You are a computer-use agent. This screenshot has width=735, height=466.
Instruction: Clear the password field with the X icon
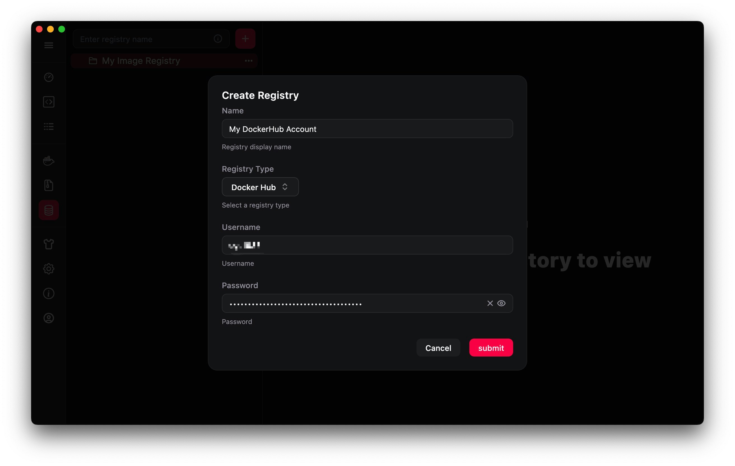tap(490, 303)
